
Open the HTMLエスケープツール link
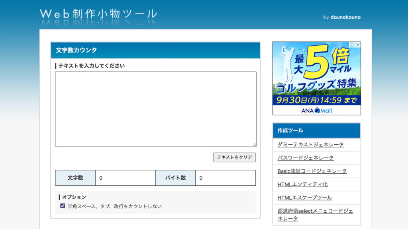[305, 198]
